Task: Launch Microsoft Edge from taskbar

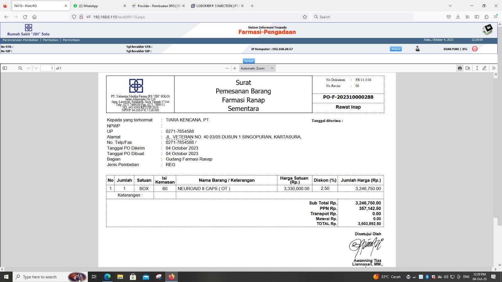Action: point(107,277)
